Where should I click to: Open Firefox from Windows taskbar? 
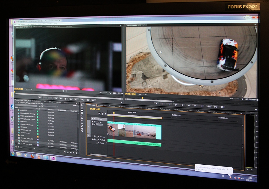point(32,156)
